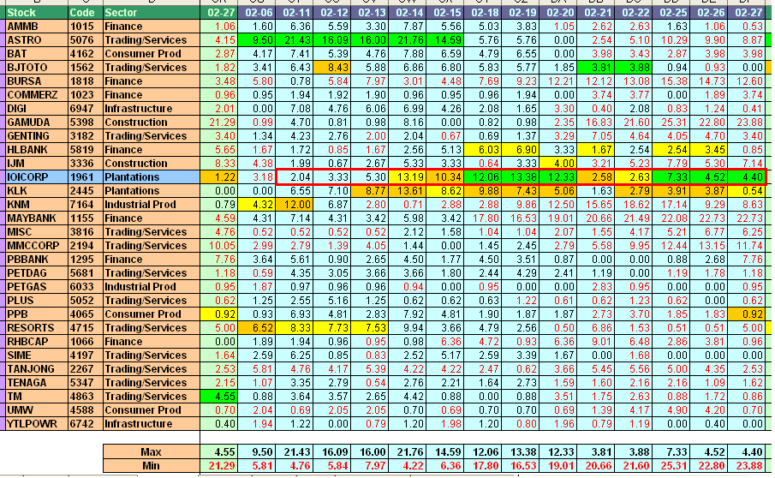Click the Min label cell
Viewport: 775px width, 478px height.
click(x=149, y=465)
